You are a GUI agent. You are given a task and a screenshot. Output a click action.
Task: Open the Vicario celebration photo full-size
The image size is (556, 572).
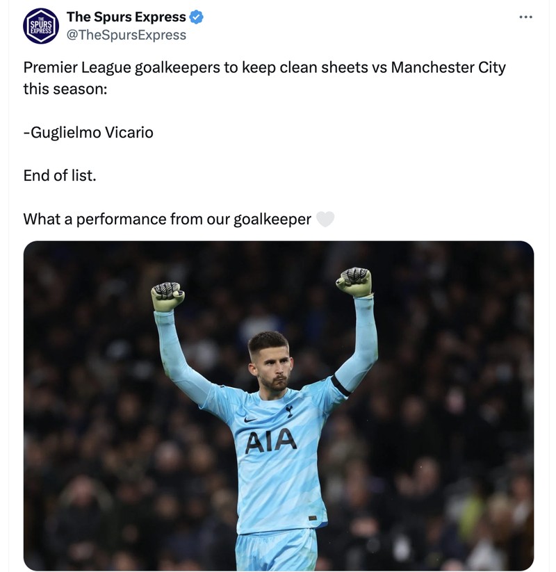278,407
